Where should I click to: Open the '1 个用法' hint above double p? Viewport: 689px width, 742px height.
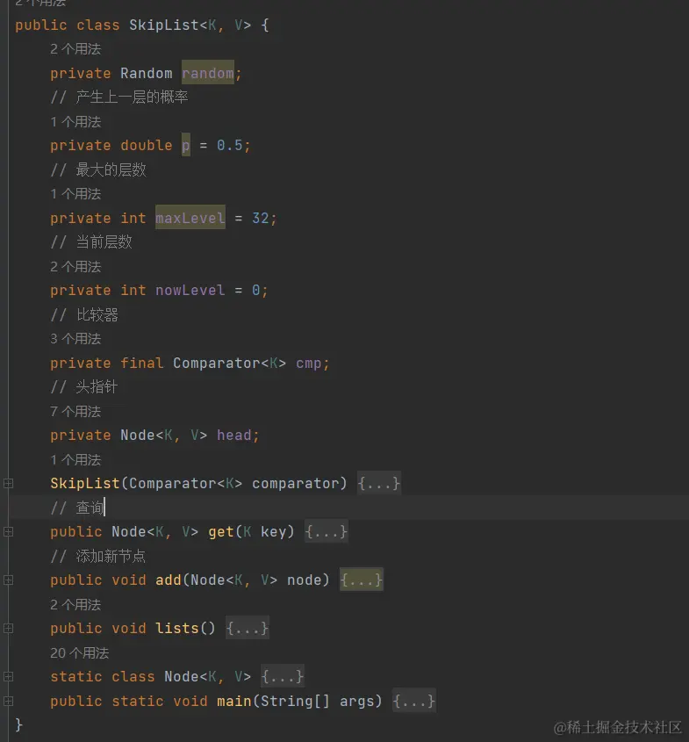coord(75,122)
